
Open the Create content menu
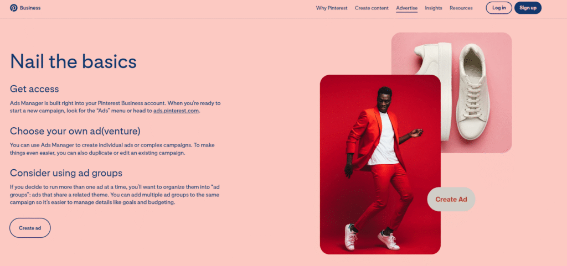pyautogui.click(x=372, y=8)
